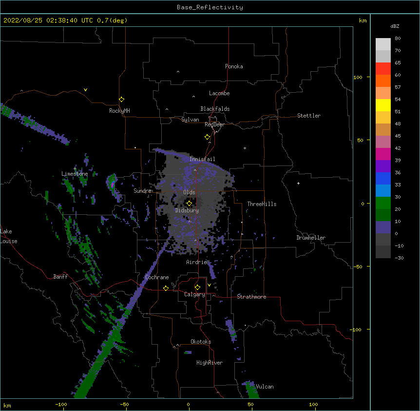Image resolution: width=420 pixels, height=411 pixels.
Task: Click the HighRiver label
Action: [210, 363]
